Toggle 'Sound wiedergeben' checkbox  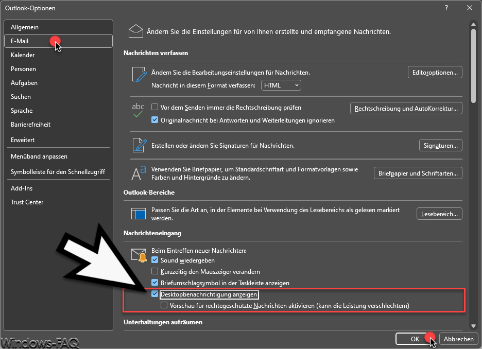coord(154,260)
